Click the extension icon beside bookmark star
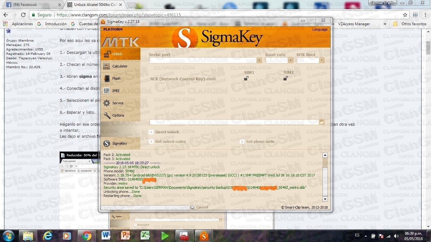The height and width of the screenshot is (242, 431). click(x=416, y=15)
